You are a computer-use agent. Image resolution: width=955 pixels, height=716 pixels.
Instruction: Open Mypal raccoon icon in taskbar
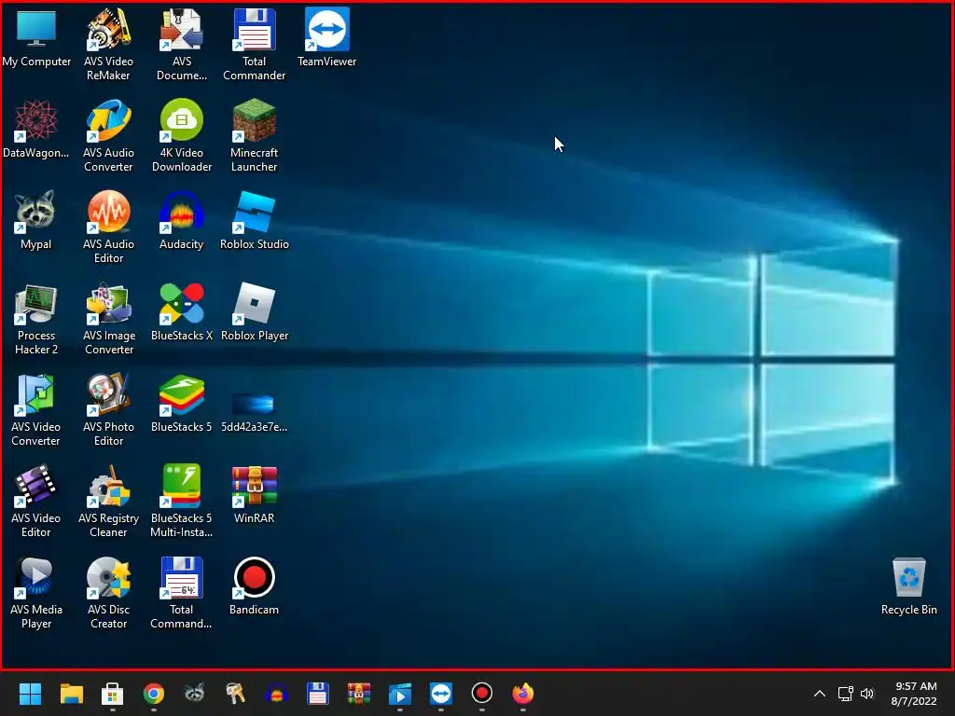[194, 694]
